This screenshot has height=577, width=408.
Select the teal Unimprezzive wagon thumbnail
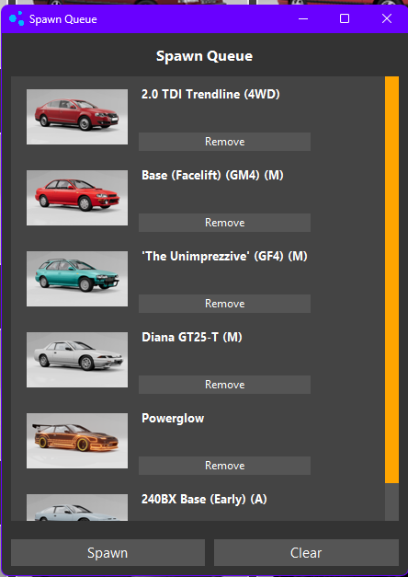pos(77,279)
